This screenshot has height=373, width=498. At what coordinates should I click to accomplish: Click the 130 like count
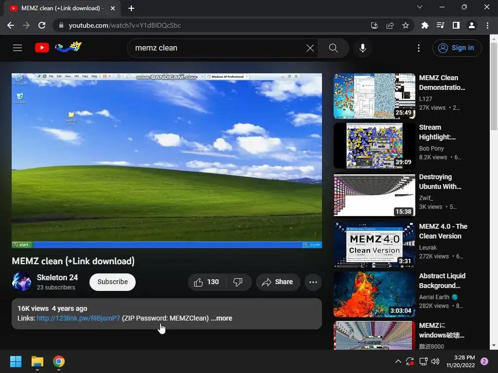point(213,282)
